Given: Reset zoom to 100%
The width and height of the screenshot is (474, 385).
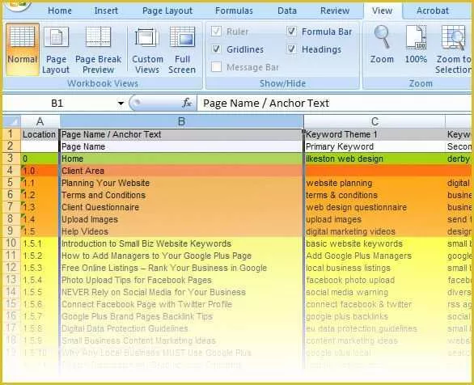Looking at the screenshot, I should click(x=416, y=44).
